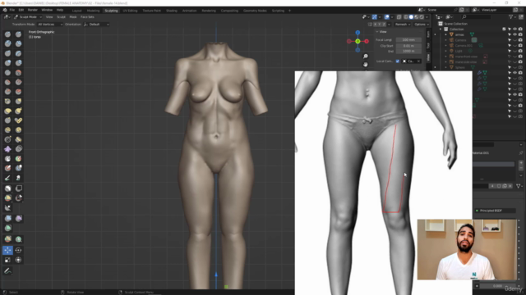Select the Layer brush

(18, 53)
